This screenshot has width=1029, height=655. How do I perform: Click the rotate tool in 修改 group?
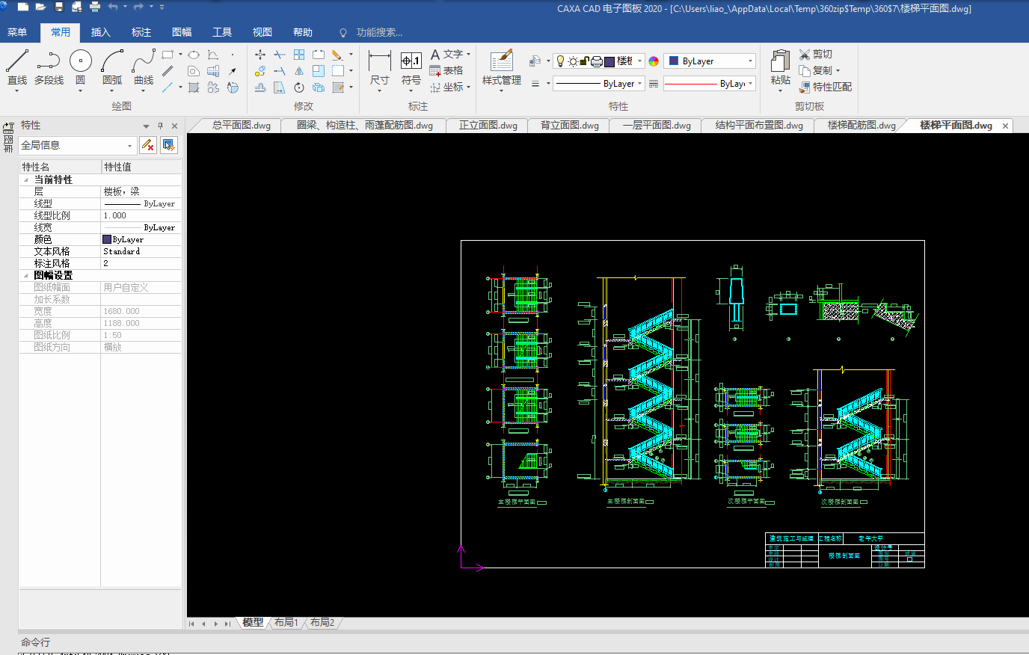pos(299,87)
